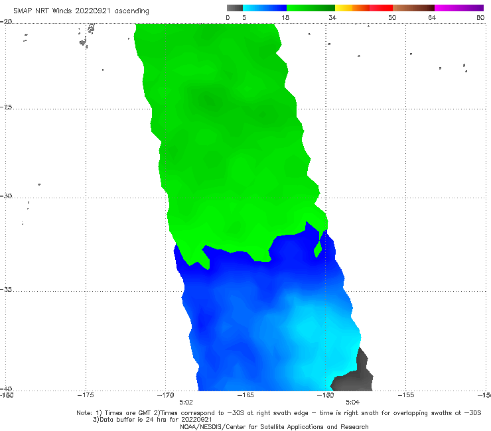The width and height of the screenshot is (491, 431).
Task: Click the color bar label '18'
Action: point(285,17)
